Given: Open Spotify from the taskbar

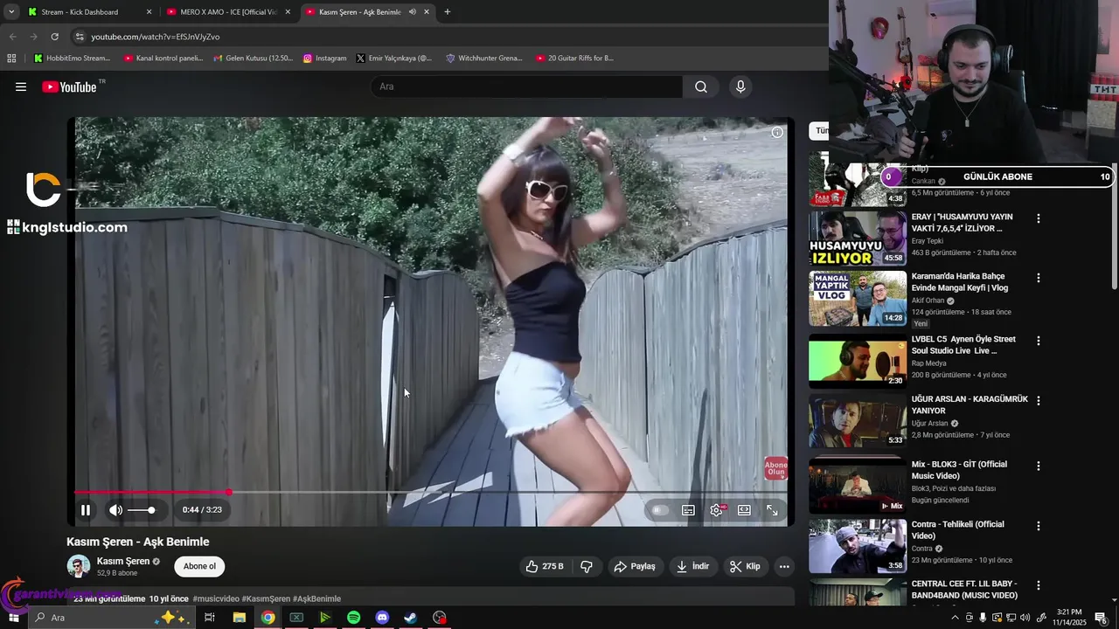Looking at the screenshot, I should point(353,618).
